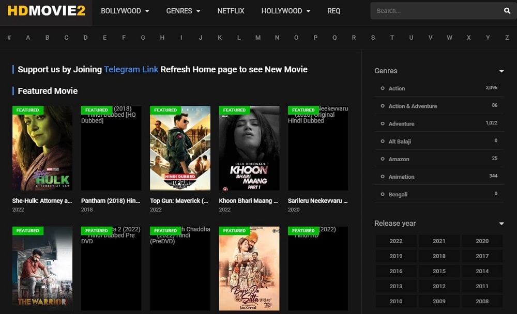Browse movies starting with D

tap(85, 38)
